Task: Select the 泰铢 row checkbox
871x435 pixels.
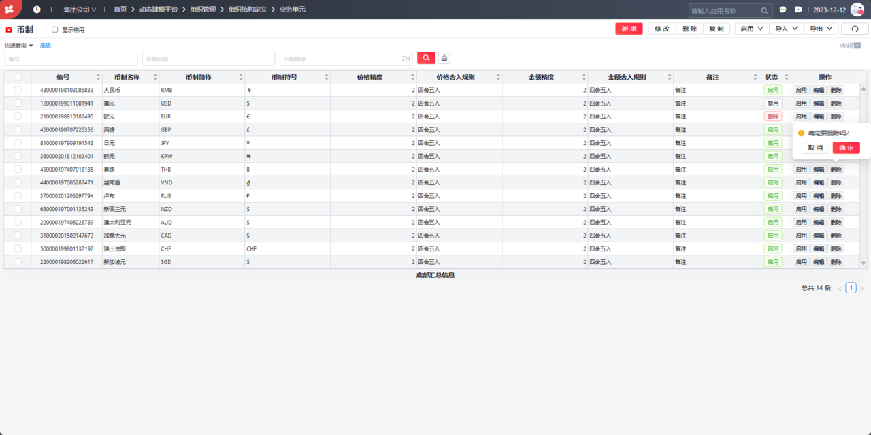Action: [18, 170]
